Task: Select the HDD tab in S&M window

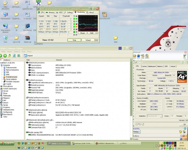Action: [59, 12]
